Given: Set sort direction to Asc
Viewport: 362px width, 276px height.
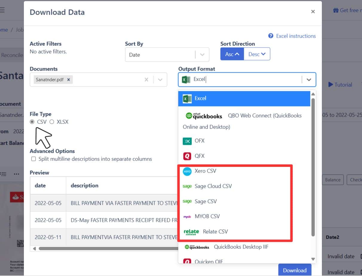Looking at the screenshot, I should pos(232,54).
